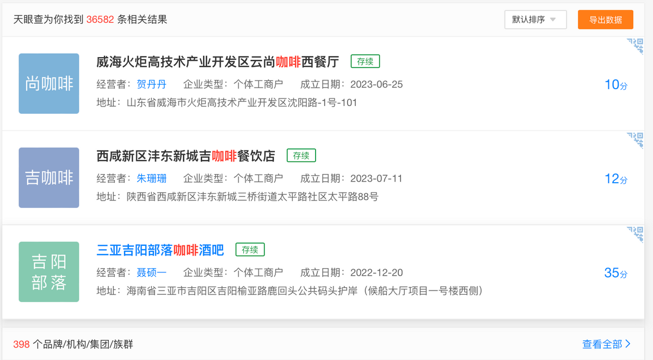Click operator name 朱珊珊
653x360 pixels.
click(x=151, y=178)
